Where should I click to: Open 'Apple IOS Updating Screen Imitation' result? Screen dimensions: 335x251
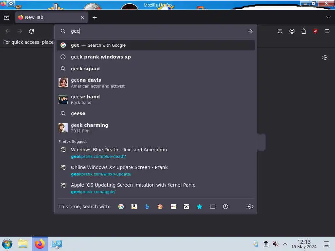[155, 188]
